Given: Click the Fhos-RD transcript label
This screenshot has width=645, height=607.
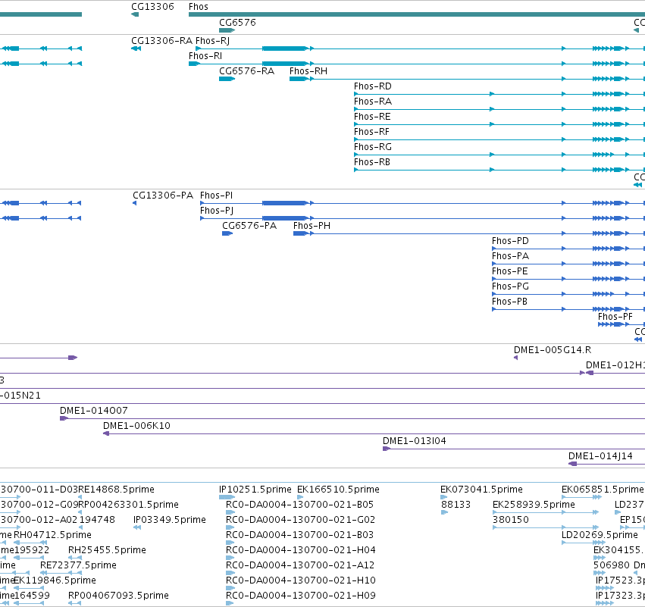Looking at the screenshot, I should [x=373, y=86].
